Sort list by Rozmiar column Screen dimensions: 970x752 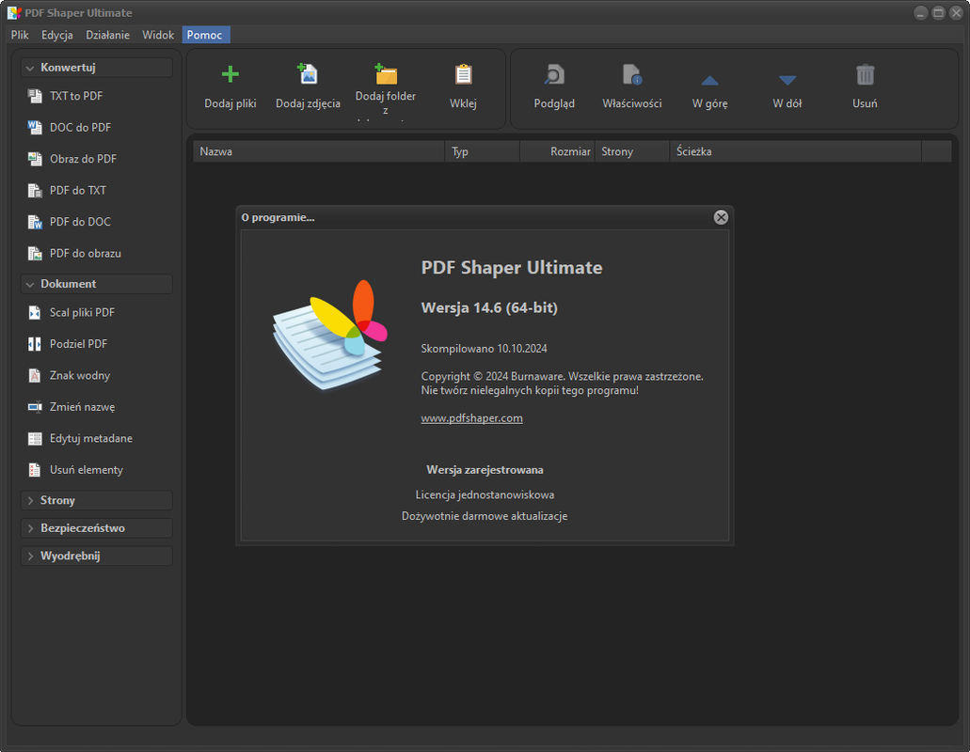(x=557, y=151)
